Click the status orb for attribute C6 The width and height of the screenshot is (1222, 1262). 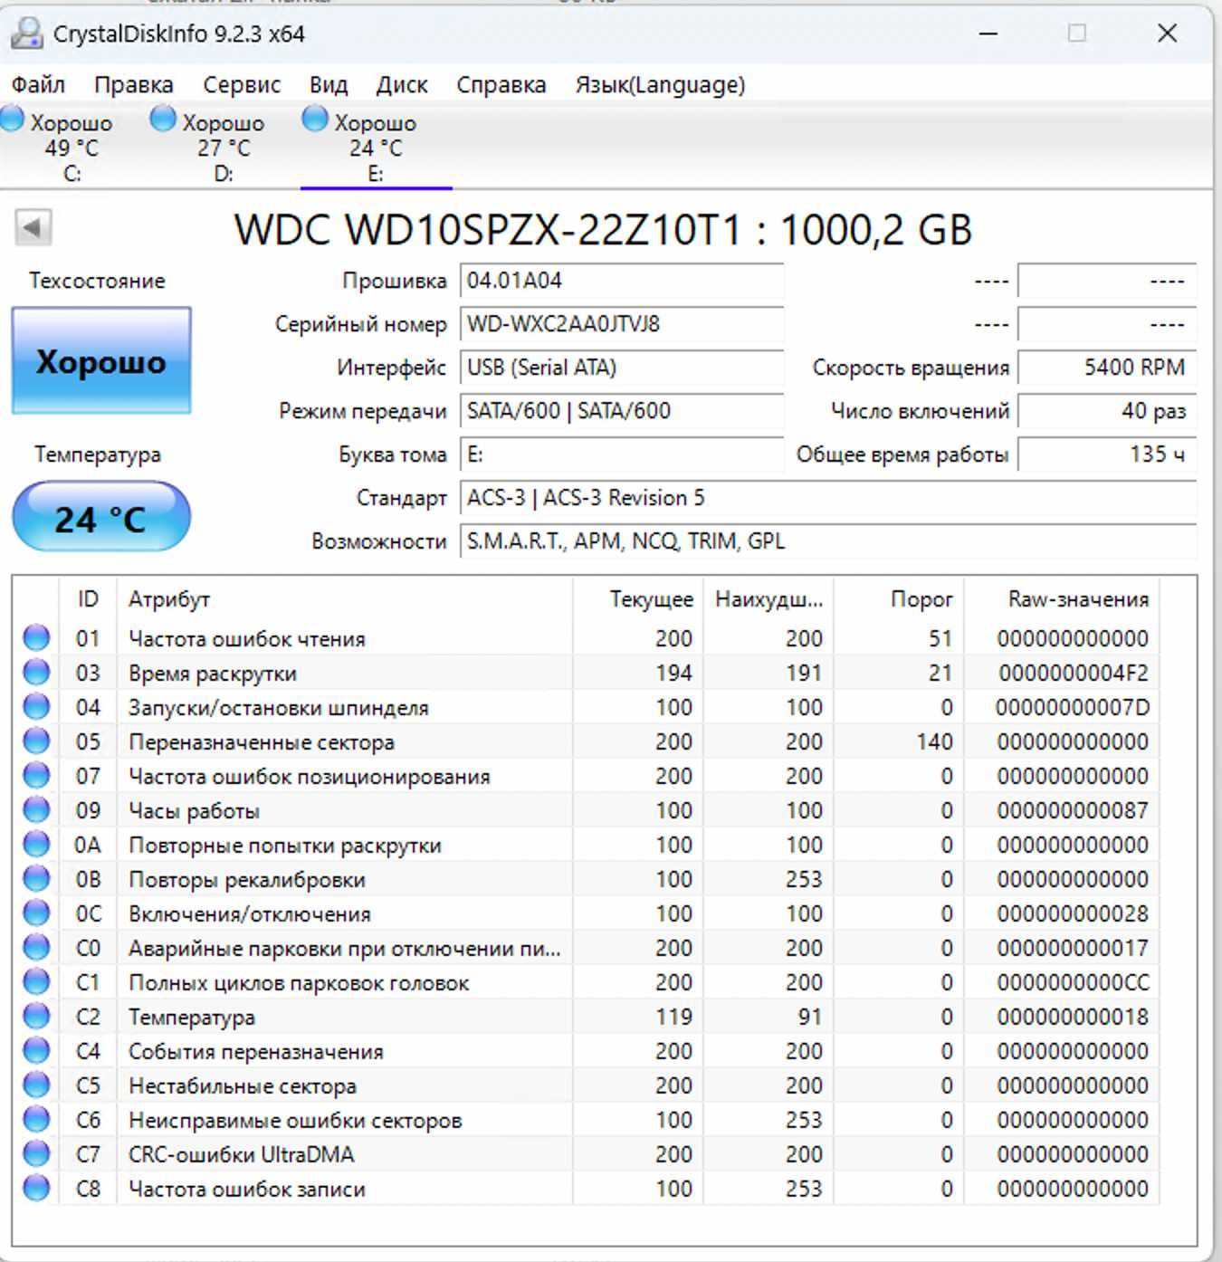pos(36,1120)
